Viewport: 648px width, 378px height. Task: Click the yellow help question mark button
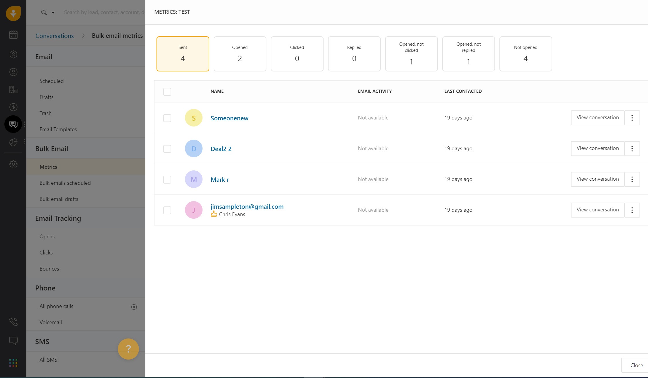point(128,349)
